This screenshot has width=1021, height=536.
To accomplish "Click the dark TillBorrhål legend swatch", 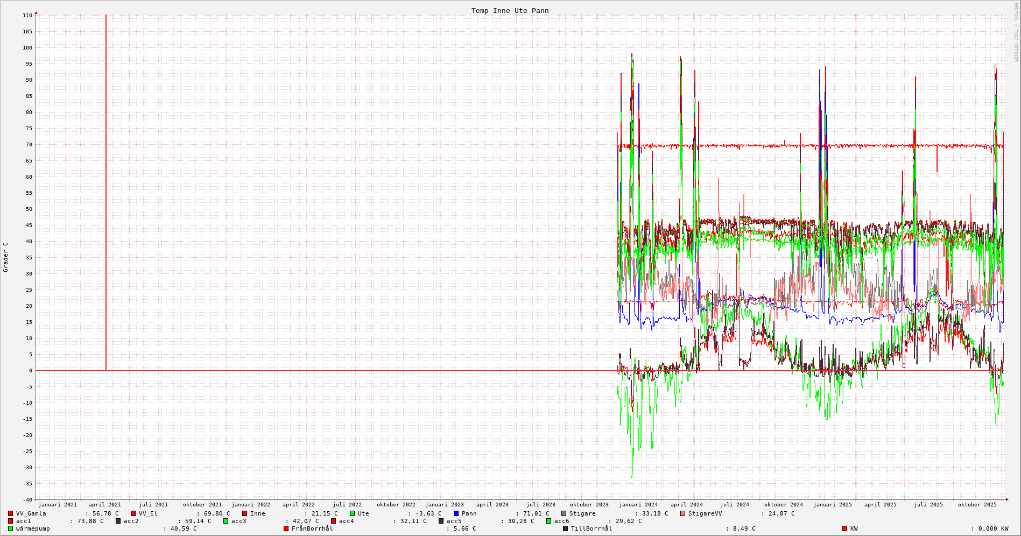I will [x=565, y=528].
